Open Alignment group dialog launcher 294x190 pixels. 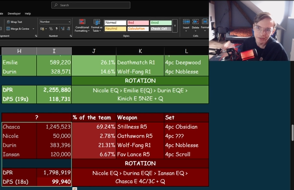36,36
